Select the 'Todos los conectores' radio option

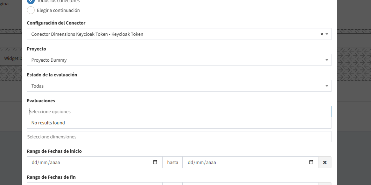point(31,1)
